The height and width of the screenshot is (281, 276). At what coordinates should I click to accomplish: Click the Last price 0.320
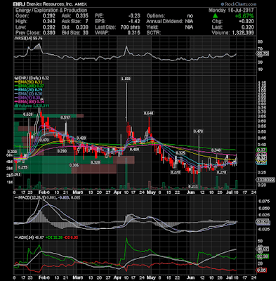[x=248, y=27]
